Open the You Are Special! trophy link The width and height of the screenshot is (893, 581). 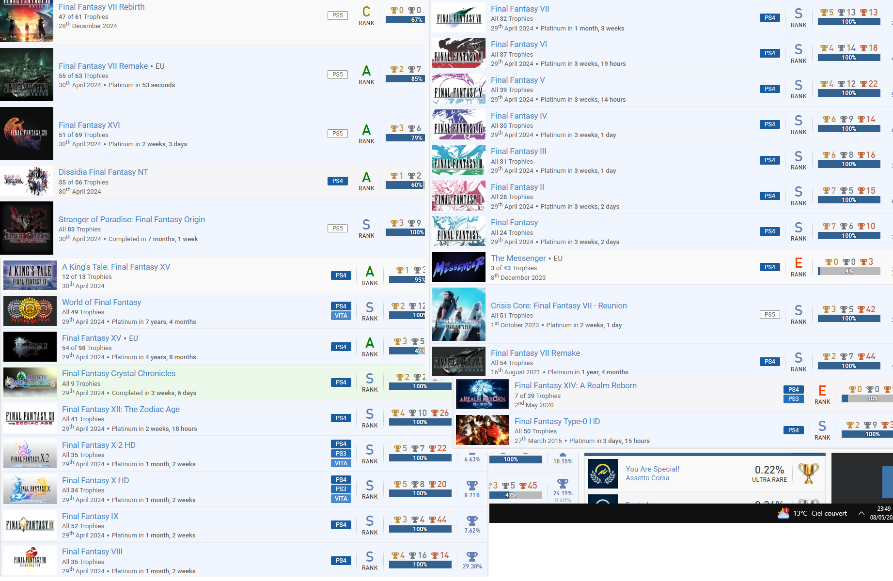tap(652, 469)
